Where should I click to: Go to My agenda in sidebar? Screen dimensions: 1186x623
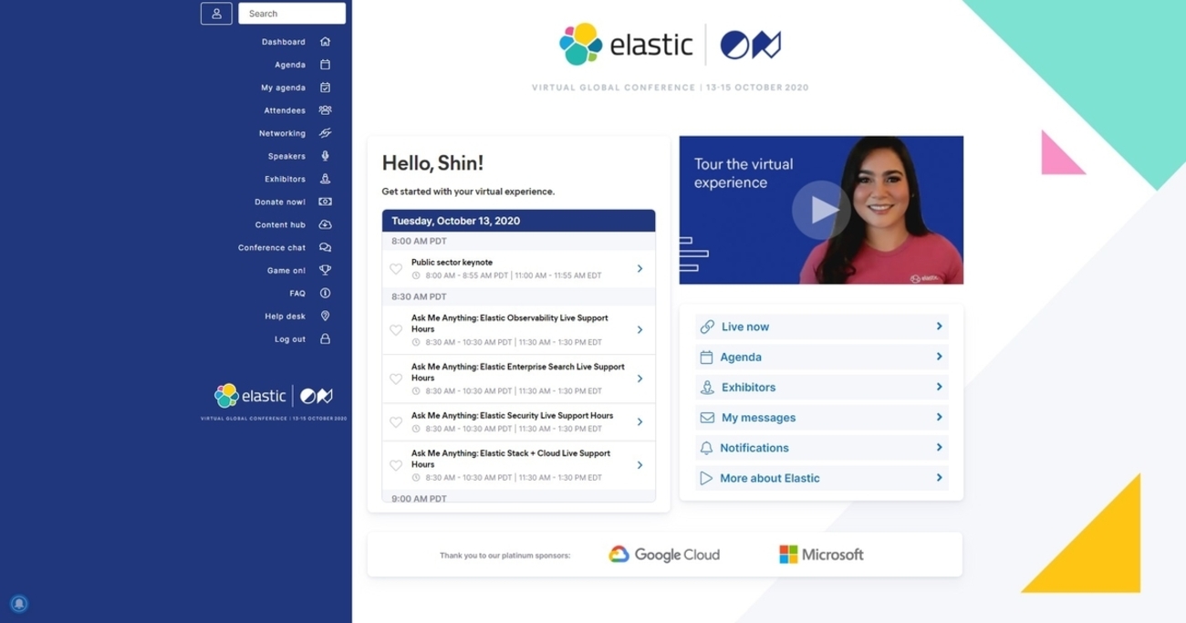click(283, 88)
